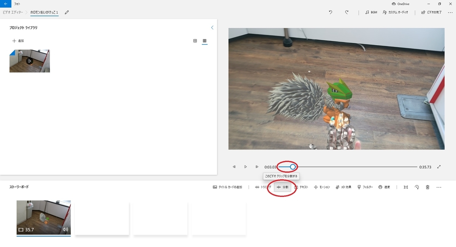This screenshot has width=456, height=247.
Task: Switch the library to large grid view
Action: [x=195, y=41]
